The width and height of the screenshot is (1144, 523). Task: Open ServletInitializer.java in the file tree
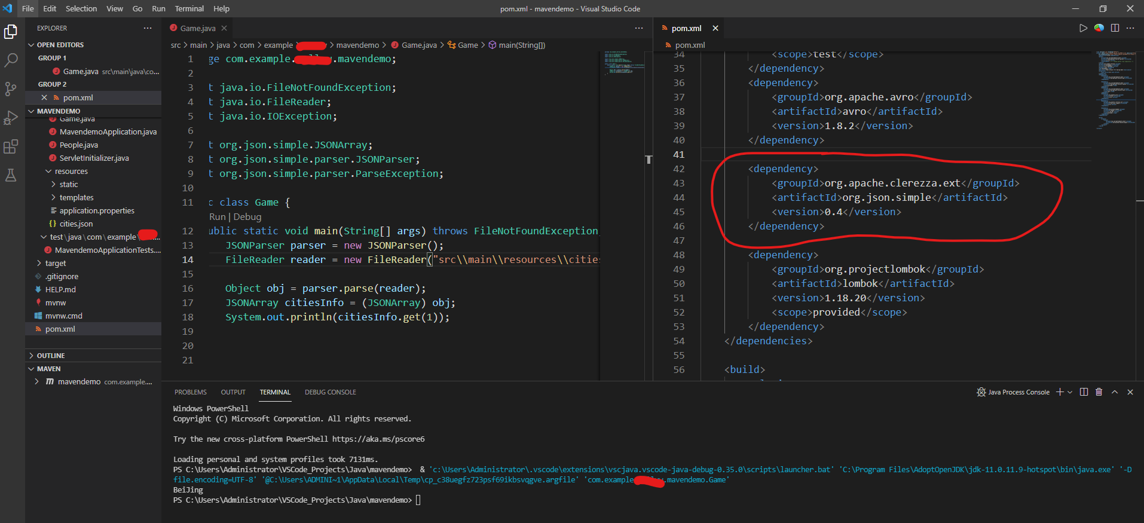pyautogui.click(x=93, y=158)
